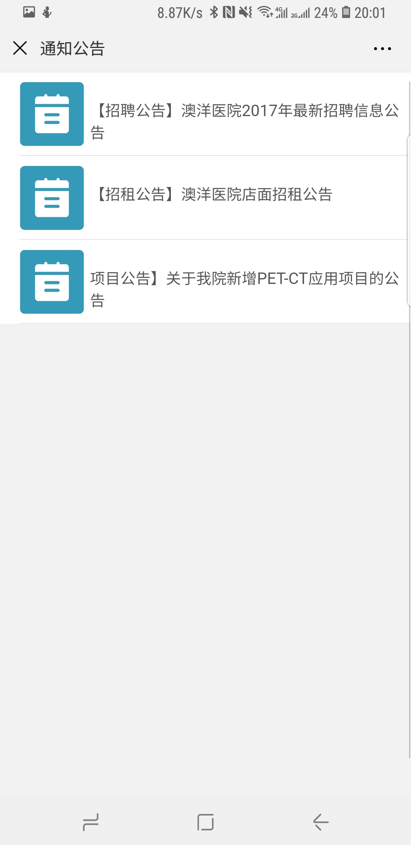Image resolution: width=411 pixels, height=845 pixels.
Task: Tap the muted sound status icon
Action: pyautogui.click(x=245, y=13)
